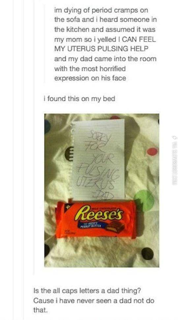Click the green polka dot beside the note
Screen dimensions: 178x320
tap(144, 201)
